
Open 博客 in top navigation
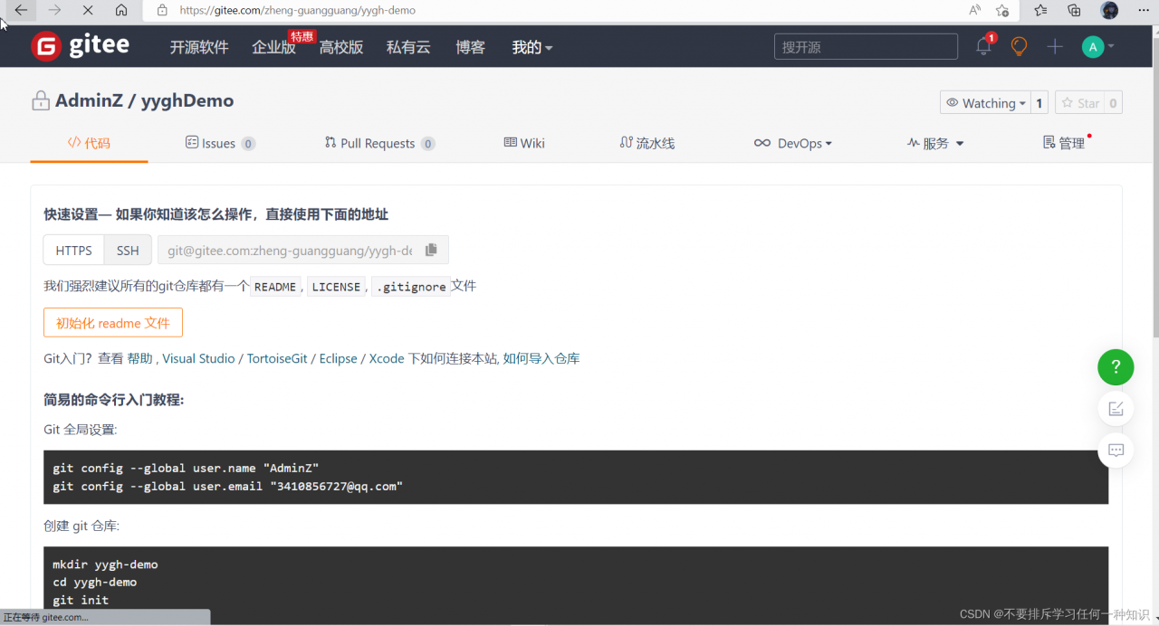pos(471,47)
